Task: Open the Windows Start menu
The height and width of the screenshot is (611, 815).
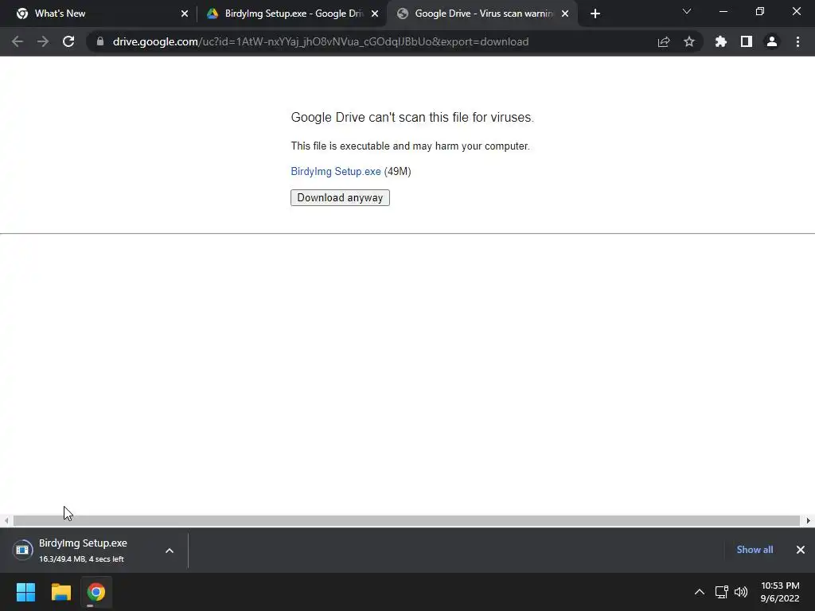Action: (x=26, y=592)
